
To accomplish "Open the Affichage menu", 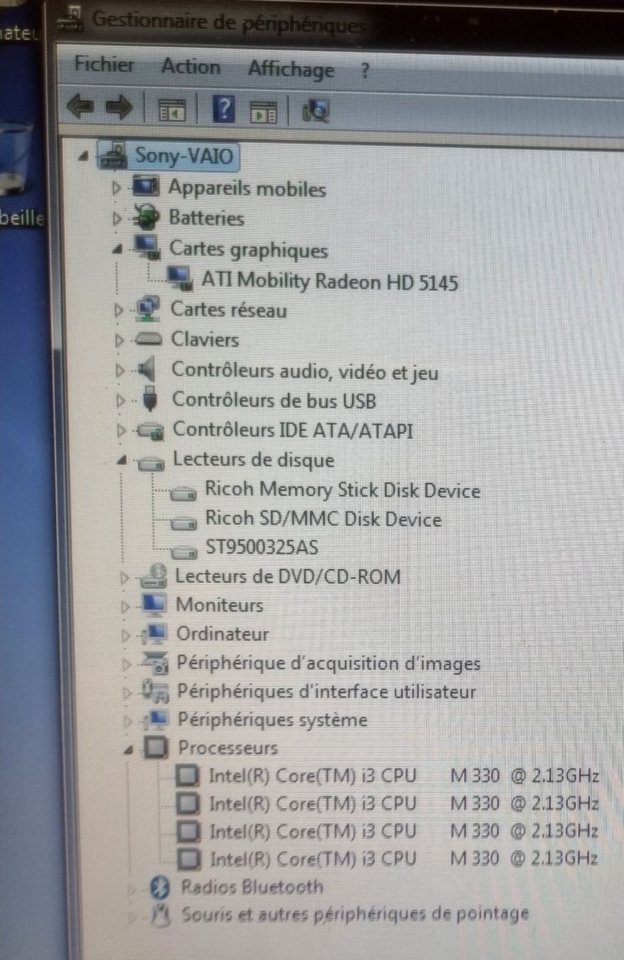I will (x=291, y=70).
